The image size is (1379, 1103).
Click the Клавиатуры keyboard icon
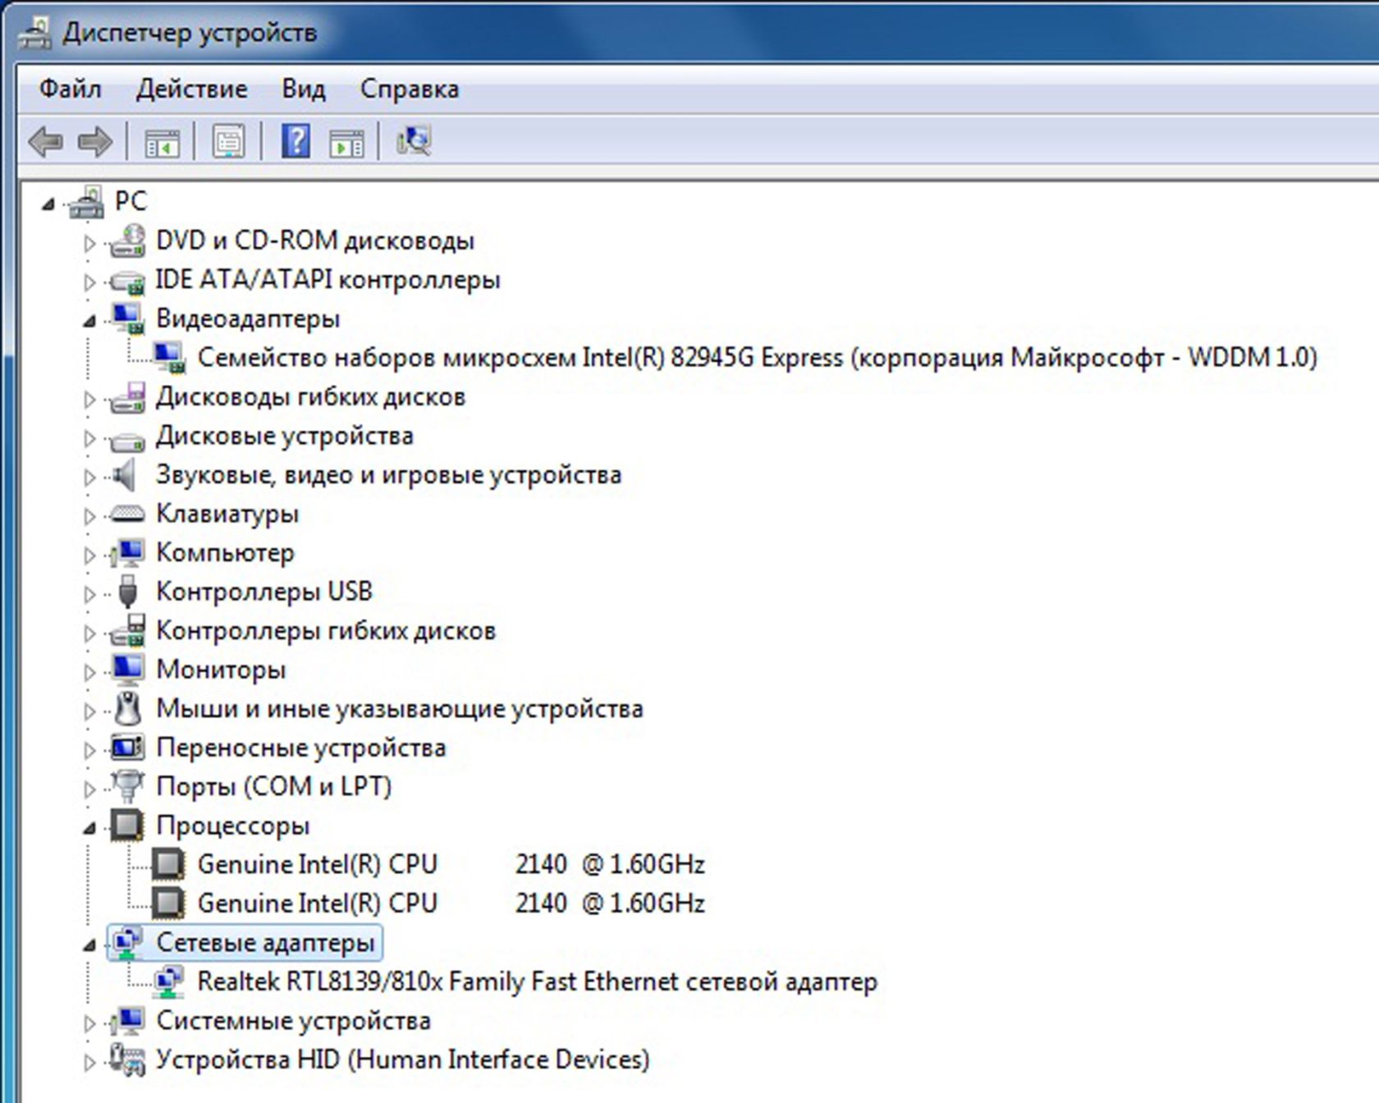128,515
